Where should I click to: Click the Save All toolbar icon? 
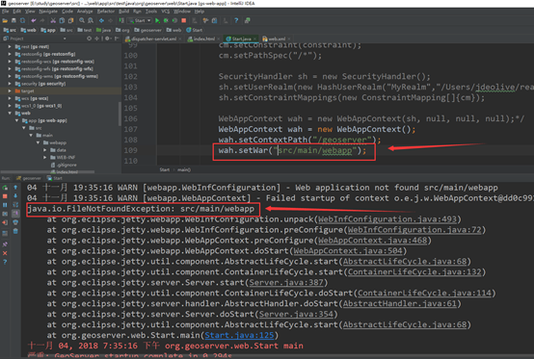click(x=13, y=21)
